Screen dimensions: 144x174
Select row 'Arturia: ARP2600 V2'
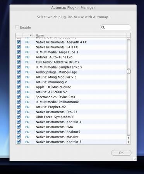pos(71,92)
